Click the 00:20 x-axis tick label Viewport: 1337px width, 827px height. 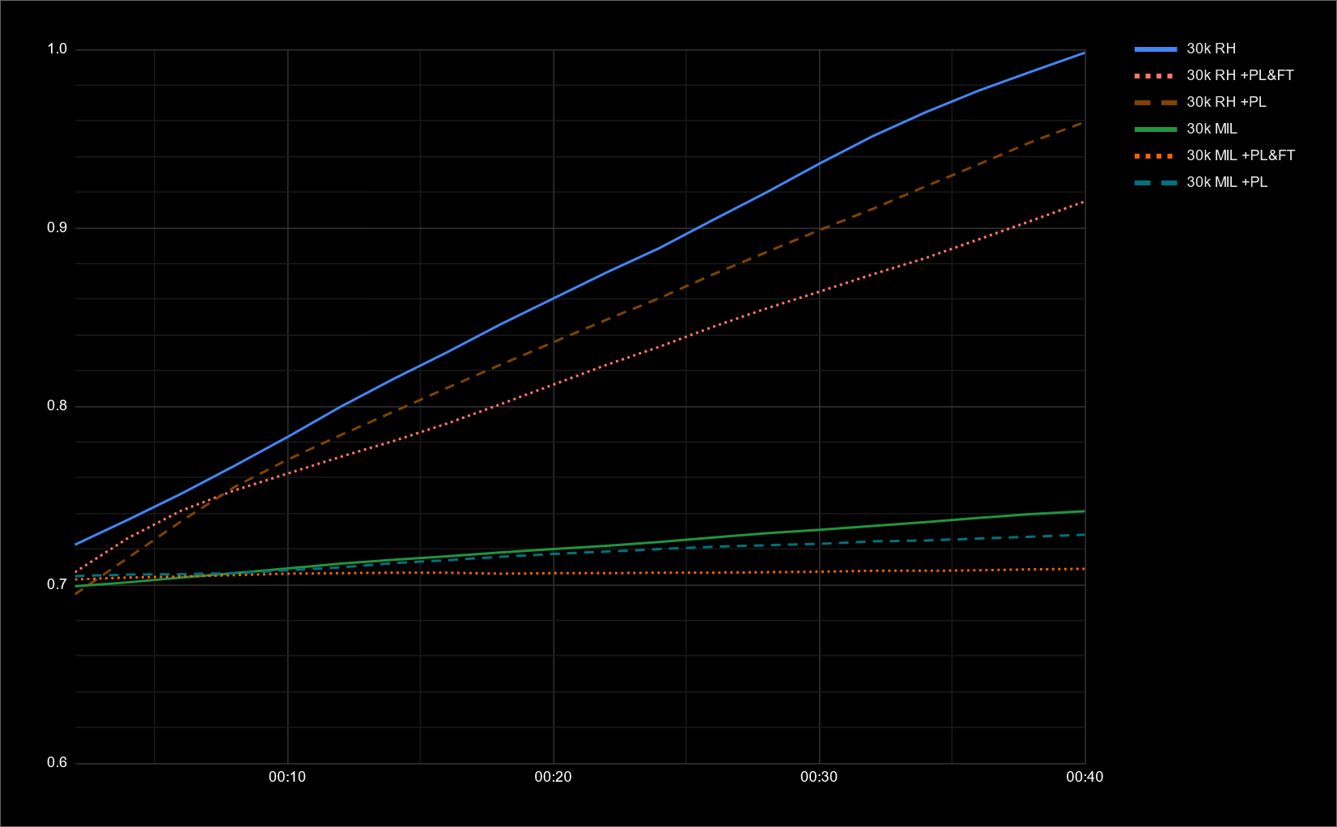[x=553, y=778]
